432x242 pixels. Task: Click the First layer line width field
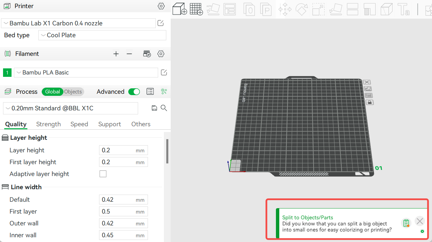point(124,212)
